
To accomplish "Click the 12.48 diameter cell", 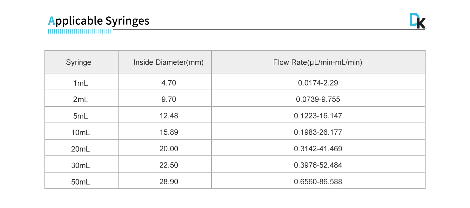I will (x=169, y=116).
